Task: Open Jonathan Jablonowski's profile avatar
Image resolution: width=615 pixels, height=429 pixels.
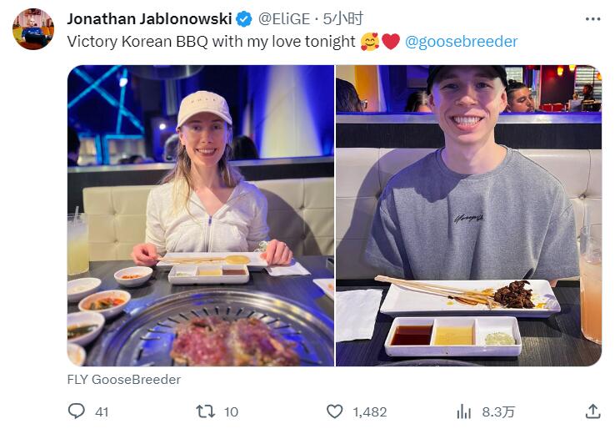Action: tap(33, 29)
